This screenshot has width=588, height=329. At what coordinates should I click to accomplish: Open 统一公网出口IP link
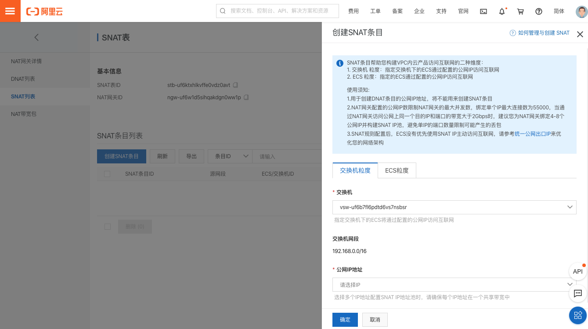coord(533,134)
